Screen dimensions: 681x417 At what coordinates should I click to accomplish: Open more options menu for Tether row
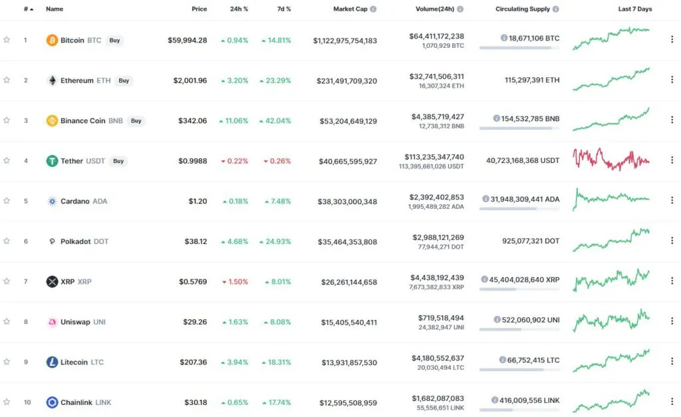pos(672,160)
